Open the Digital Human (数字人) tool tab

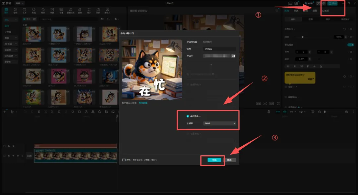[x=107, y=11]
